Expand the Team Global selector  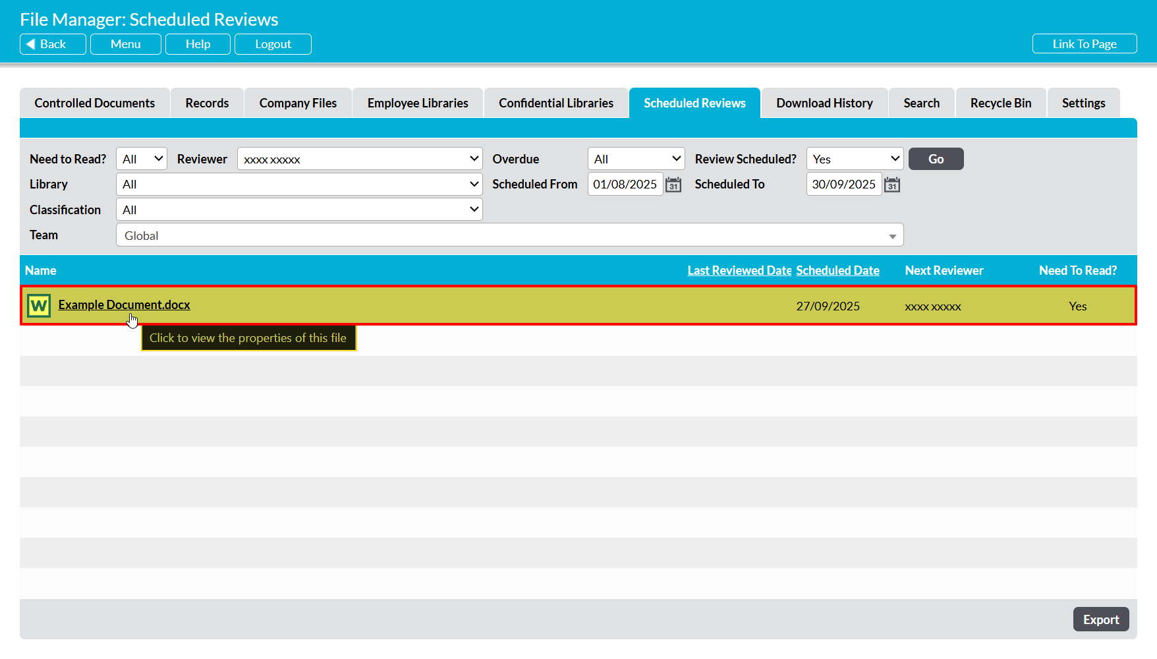(509, 235)
